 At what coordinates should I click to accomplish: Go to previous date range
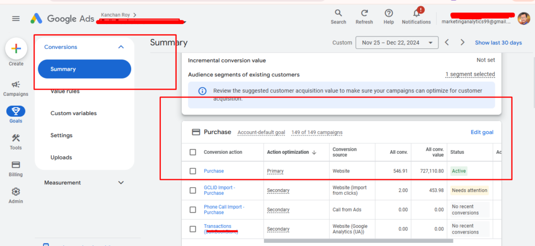(447, 43)
